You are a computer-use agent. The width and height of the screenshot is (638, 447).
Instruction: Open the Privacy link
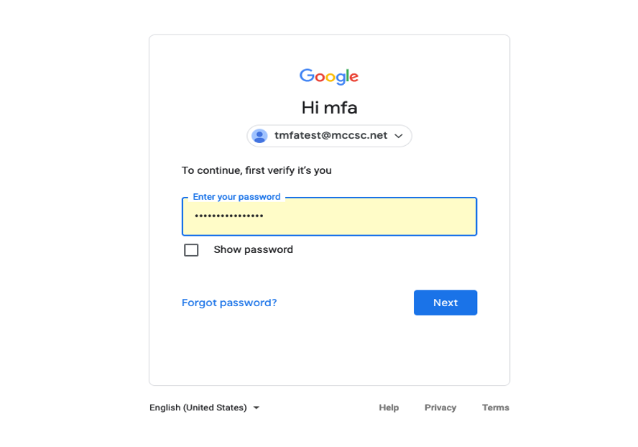pos(440,407)
